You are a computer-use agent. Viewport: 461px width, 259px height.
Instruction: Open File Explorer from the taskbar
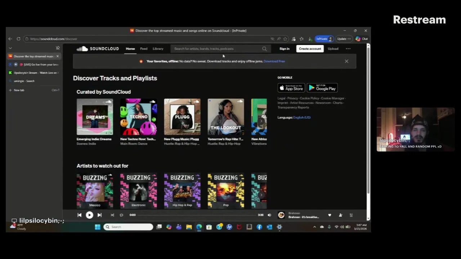point(189,227)
